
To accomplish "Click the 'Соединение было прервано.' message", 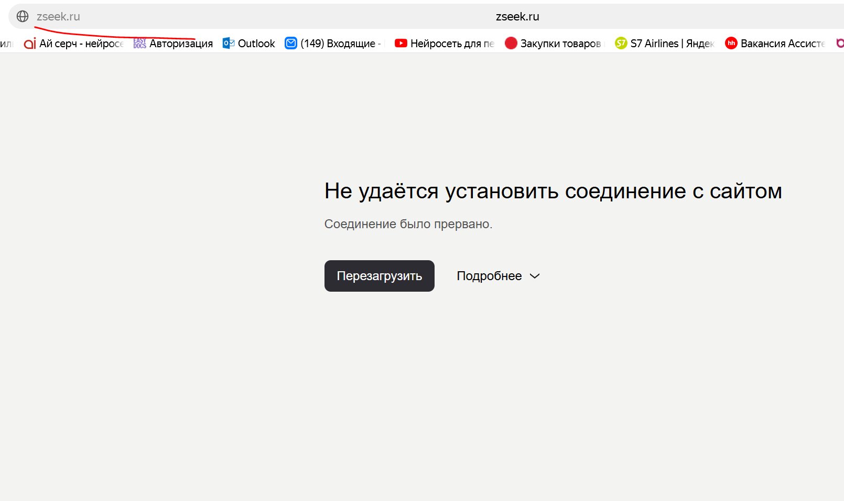I will pos(408,224).
